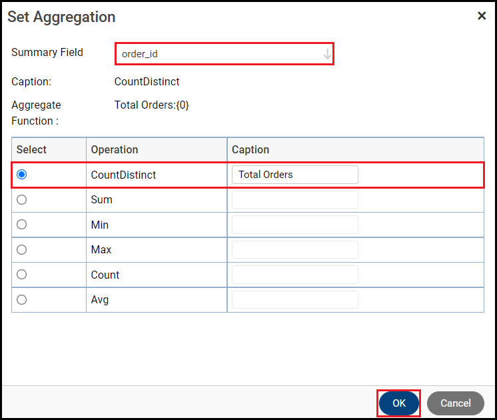Click the order_id Summary Field box
This screenshot has width=497, height=420.
(x=220, y=54)
